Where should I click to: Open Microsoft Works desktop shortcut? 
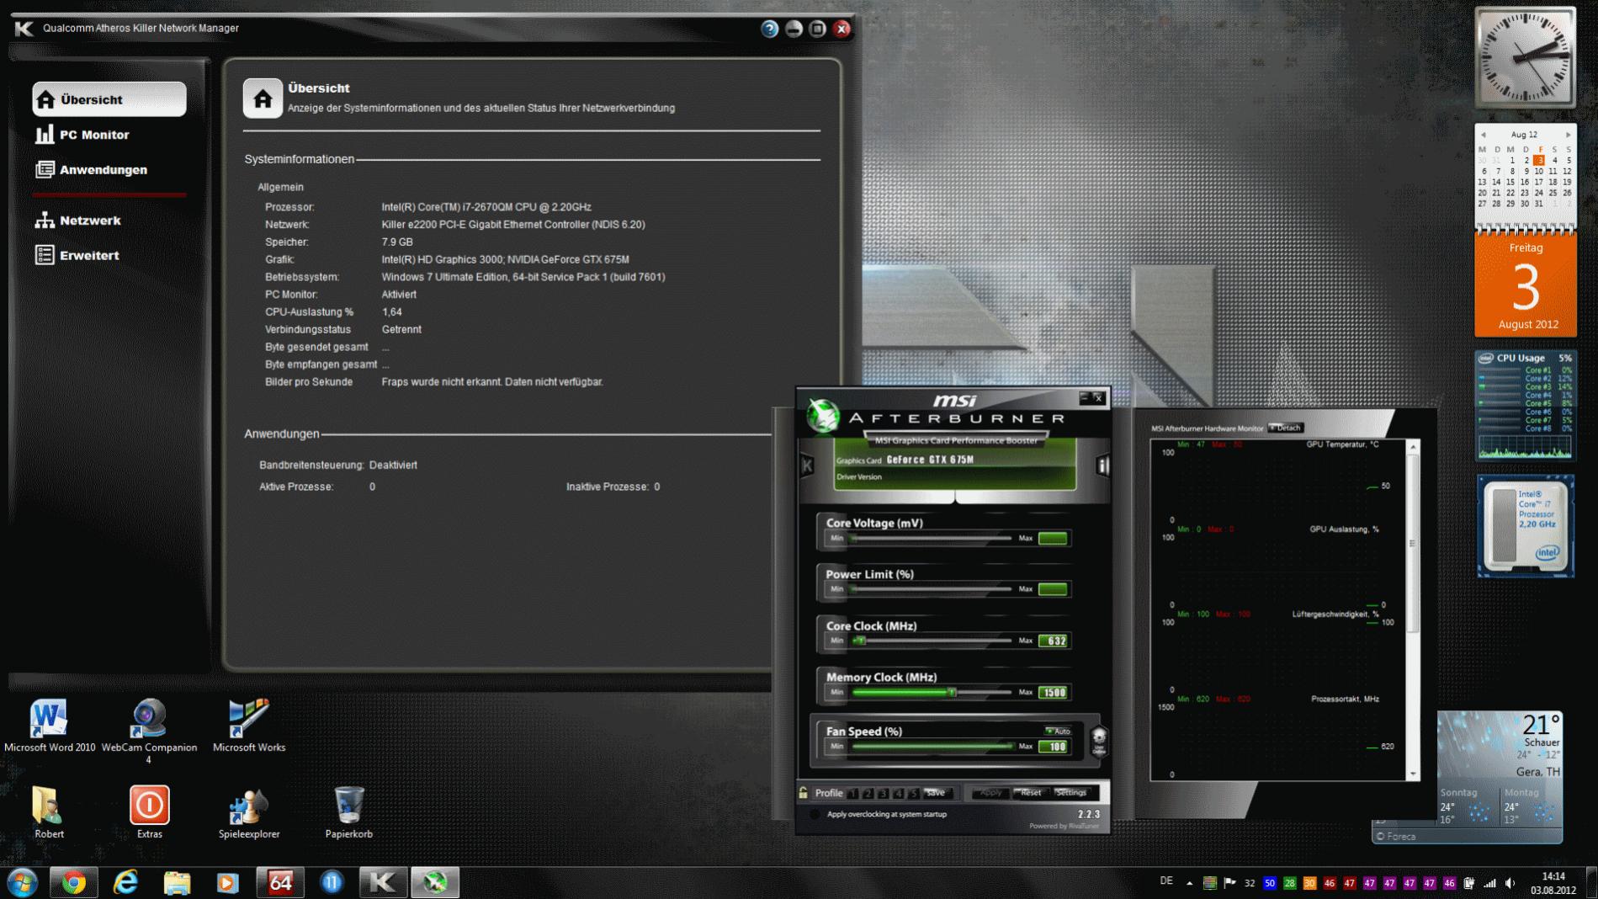249,725
